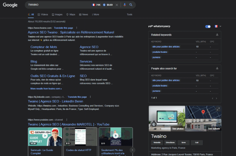This screenshot has width=236, height=156.
Task: Open the three-dot menu for YouTube result
Action: click(67, 120)
